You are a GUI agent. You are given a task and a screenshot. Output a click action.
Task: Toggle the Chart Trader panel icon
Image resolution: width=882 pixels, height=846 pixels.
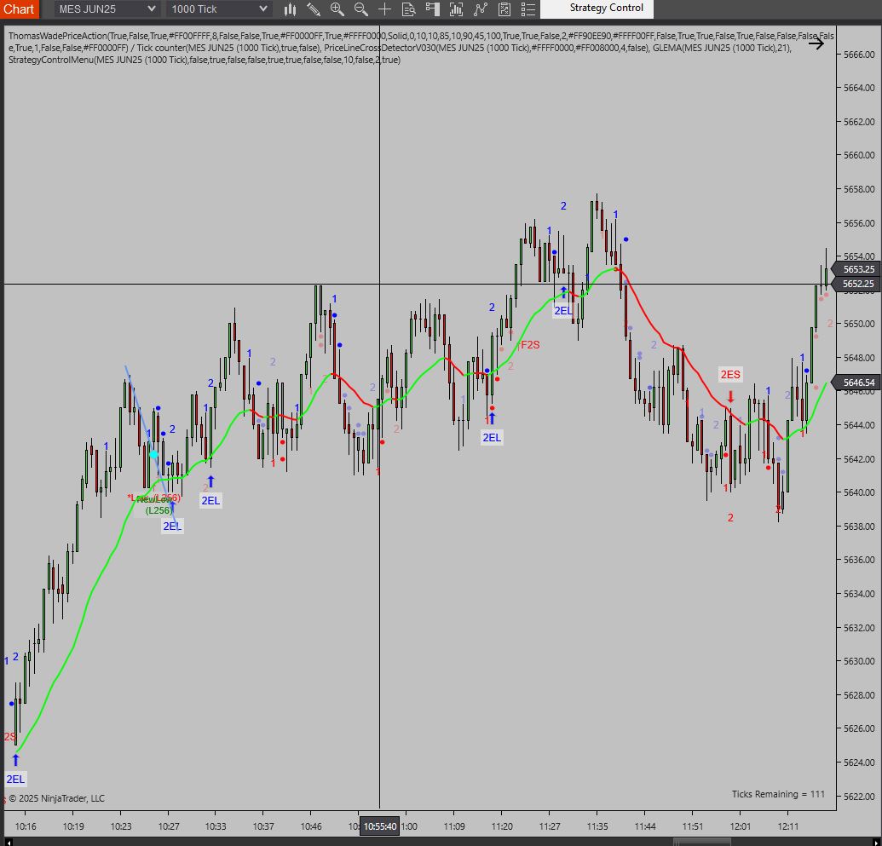click(433, 9)
